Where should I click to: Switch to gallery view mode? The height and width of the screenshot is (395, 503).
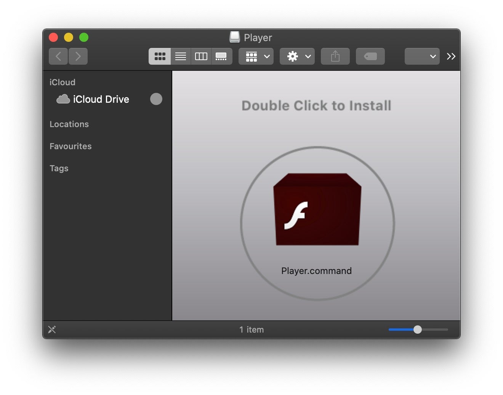click(221, 56)
